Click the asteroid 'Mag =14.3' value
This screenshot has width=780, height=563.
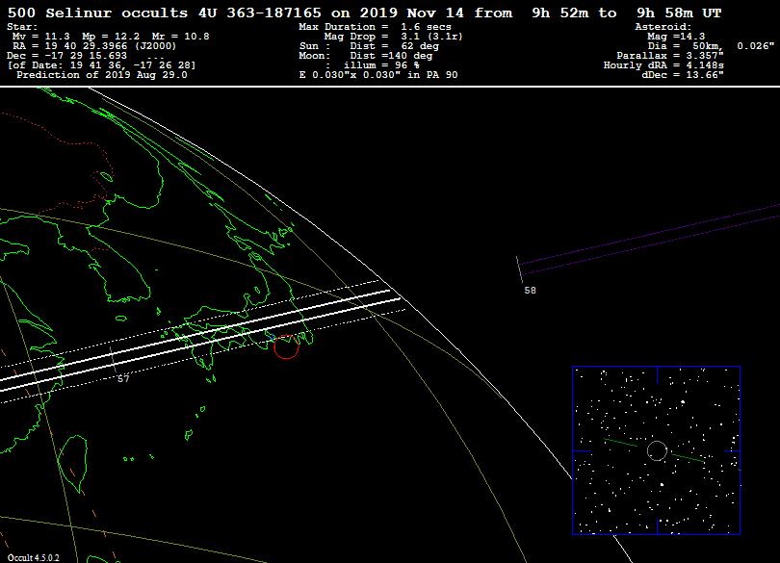click(676, 37)
